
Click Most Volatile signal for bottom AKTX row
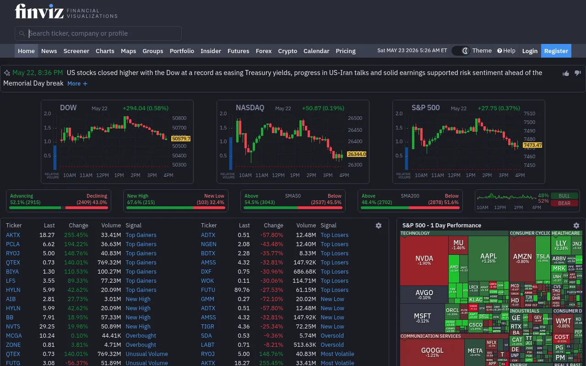click(x=337, y=363)
